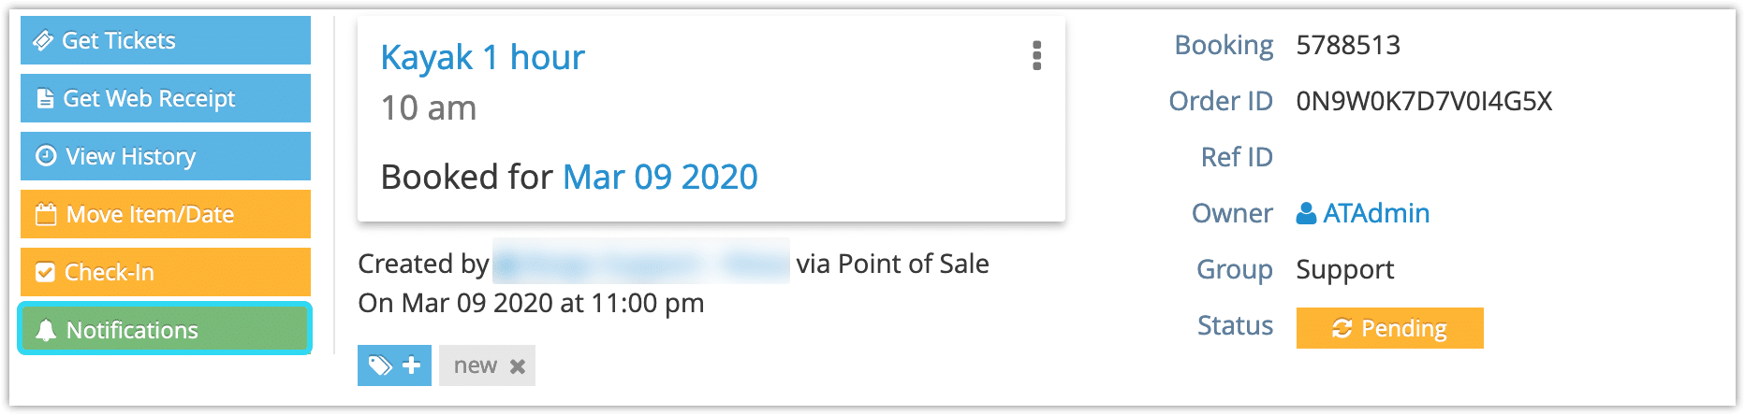Viewport: 1745px width, 415px height.
Task: Click the Mar 09 2020 booked date link
Action: point(660,177)
